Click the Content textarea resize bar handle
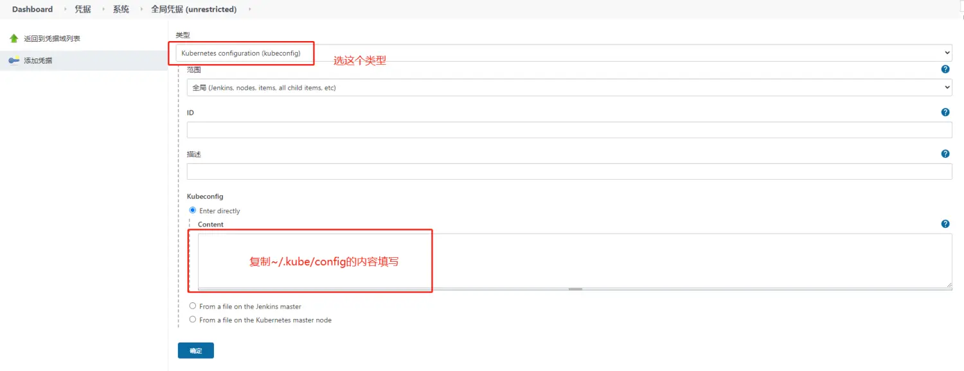 pyautogui.click(x=575, y=289)
